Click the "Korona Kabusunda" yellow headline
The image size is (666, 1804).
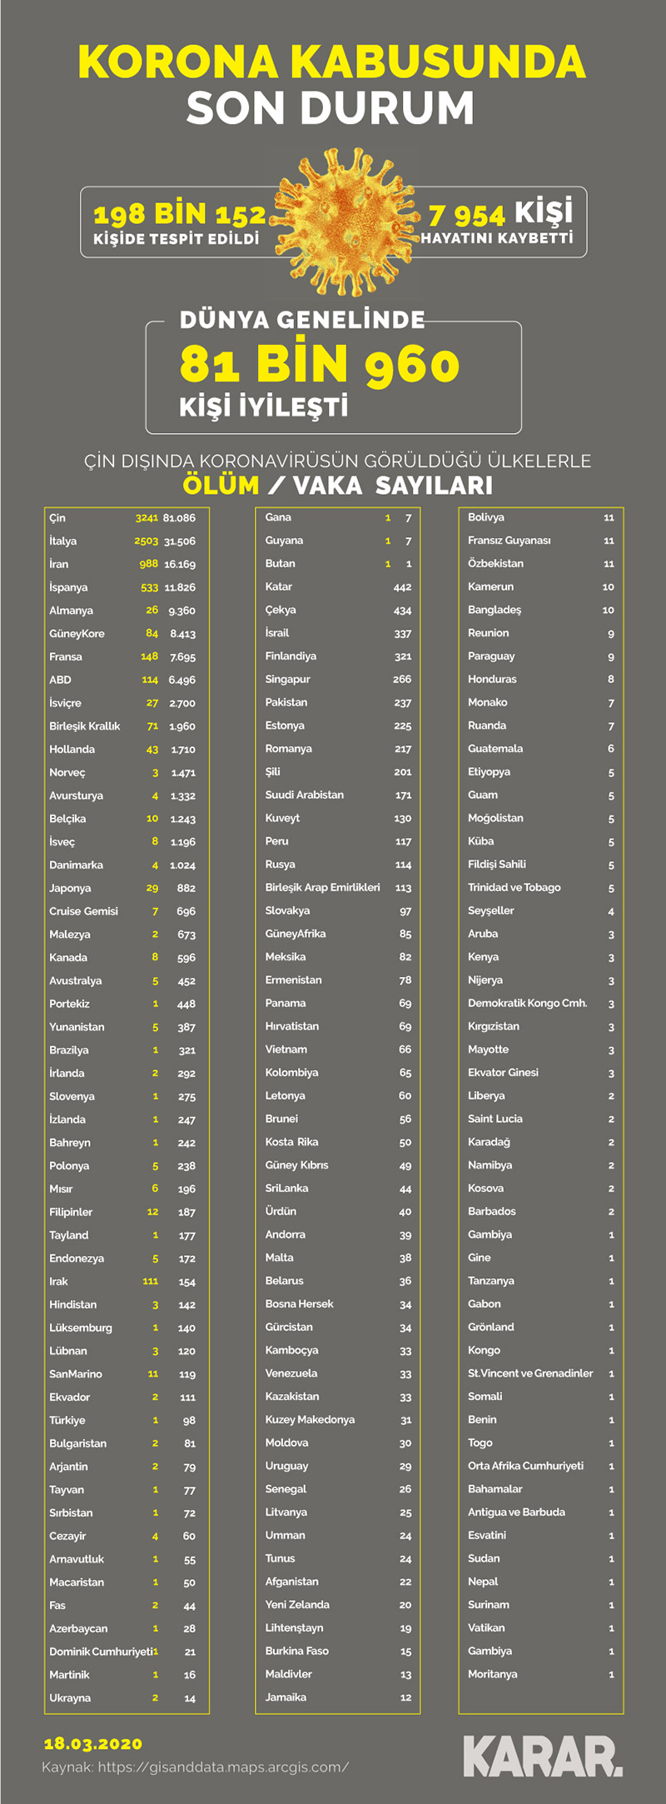[332, 62]
